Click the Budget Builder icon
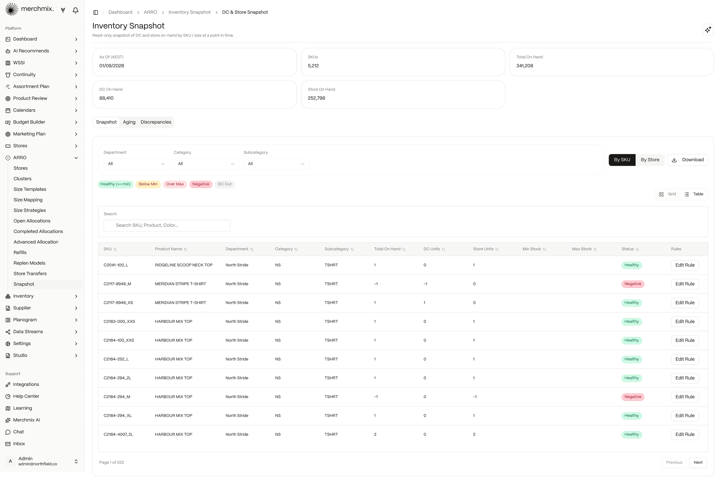The width and height of the screenshot is (722, 488). [8, 122]
